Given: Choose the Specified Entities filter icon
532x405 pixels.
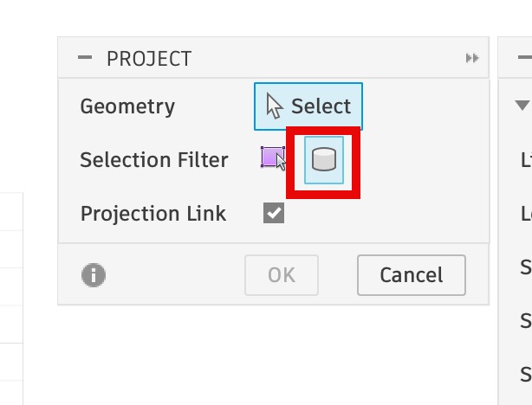Looking at the screenshot, I should [273, 158].
